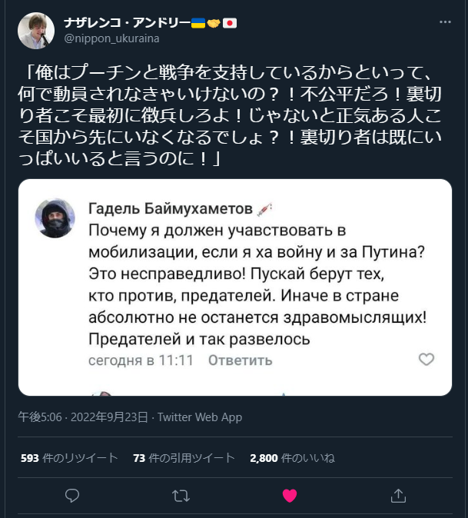Click display name ナザレンコ・アンドリー
The image size is (468, 518).
(127, 22)
